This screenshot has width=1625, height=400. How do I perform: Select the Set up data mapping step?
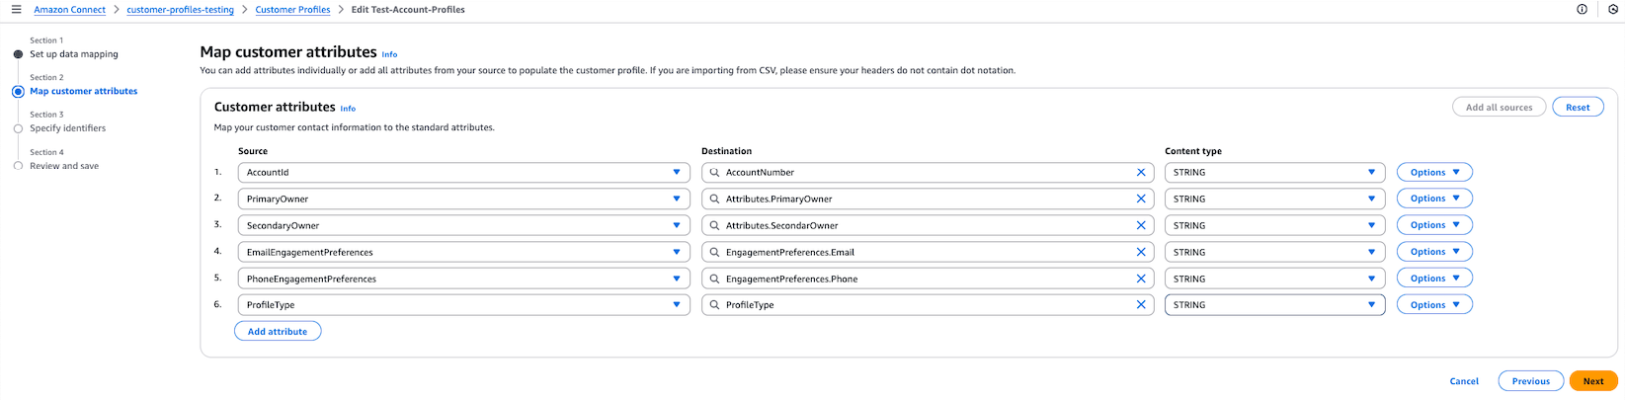[73, 54]
